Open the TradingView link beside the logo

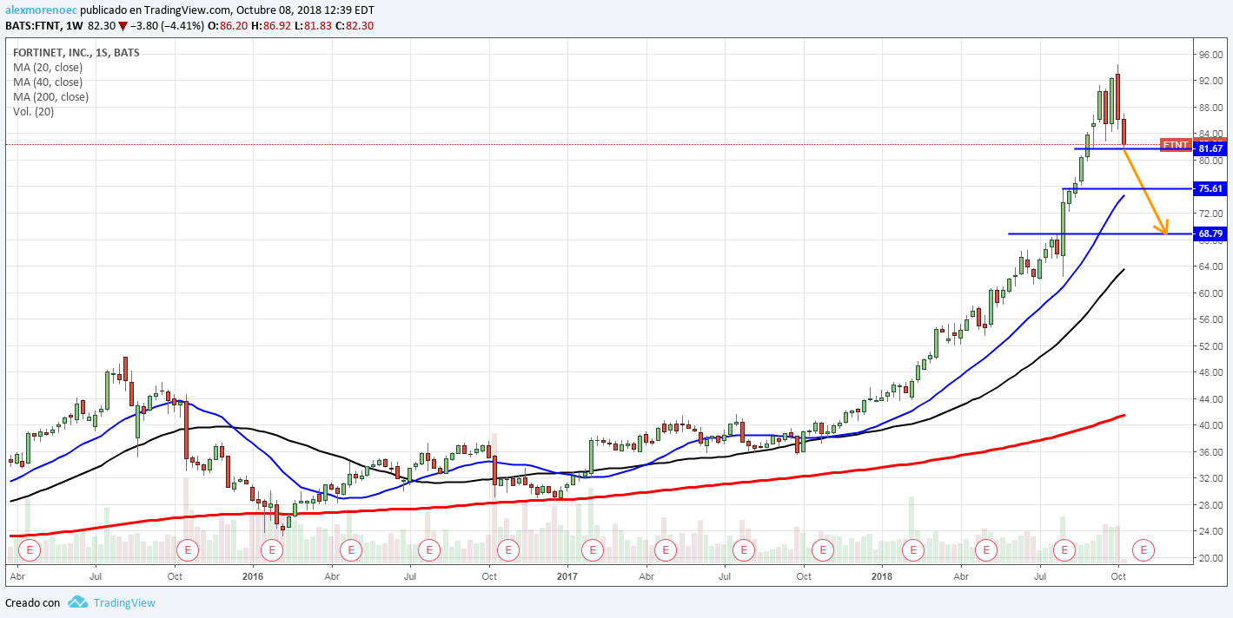[x=124, y=602]
